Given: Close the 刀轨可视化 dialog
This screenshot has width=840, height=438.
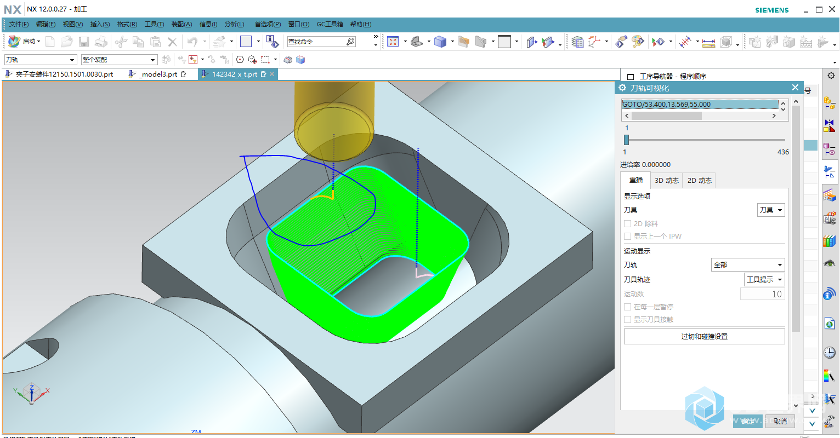Looking at the screenshot, I should click(796, 88).
